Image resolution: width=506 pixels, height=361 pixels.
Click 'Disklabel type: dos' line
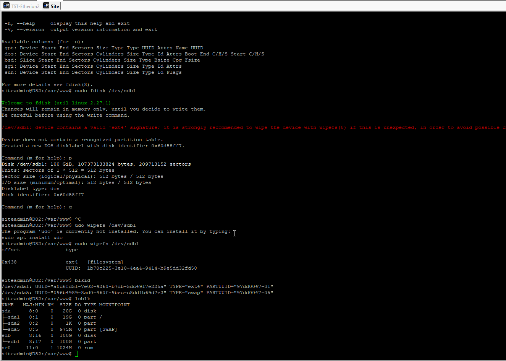pos(31,189)
